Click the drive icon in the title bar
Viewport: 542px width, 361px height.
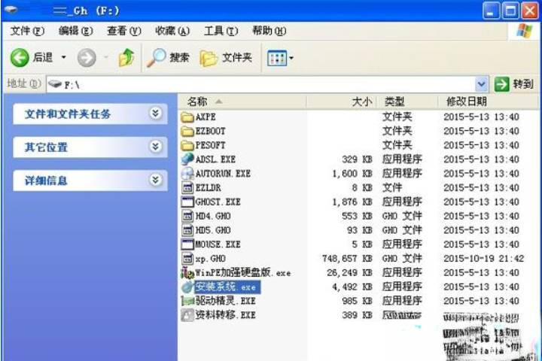click(11, 10)
